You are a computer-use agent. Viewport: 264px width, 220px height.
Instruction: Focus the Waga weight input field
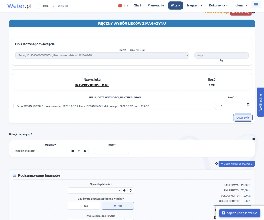point(221,55)
